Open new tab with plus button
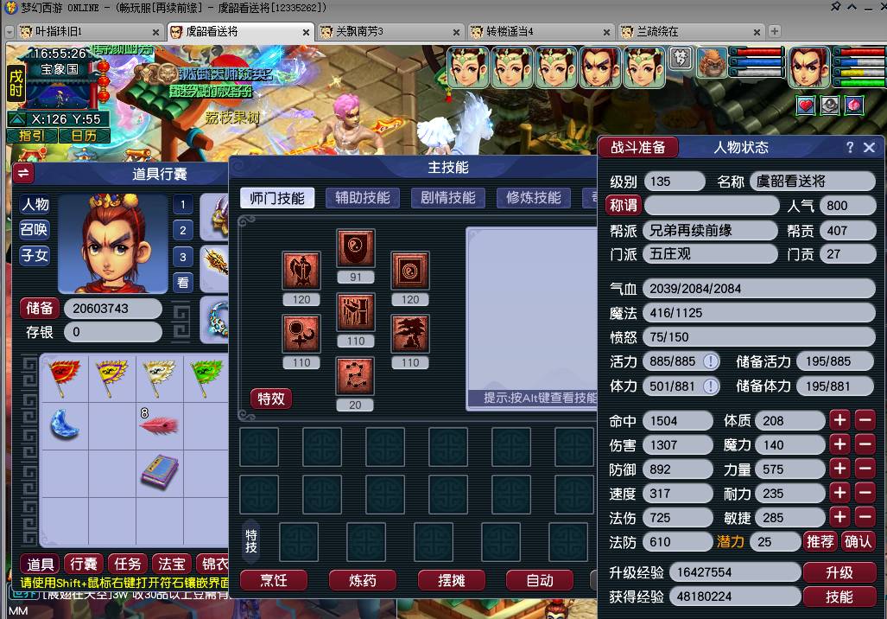Viewport: 887px width, 619px height. tap(775, 31)
